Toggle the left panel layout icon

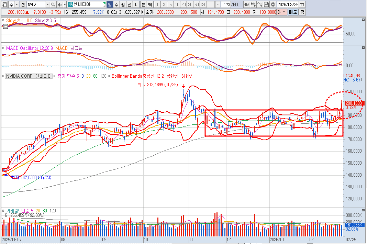[x=4, y=4]
